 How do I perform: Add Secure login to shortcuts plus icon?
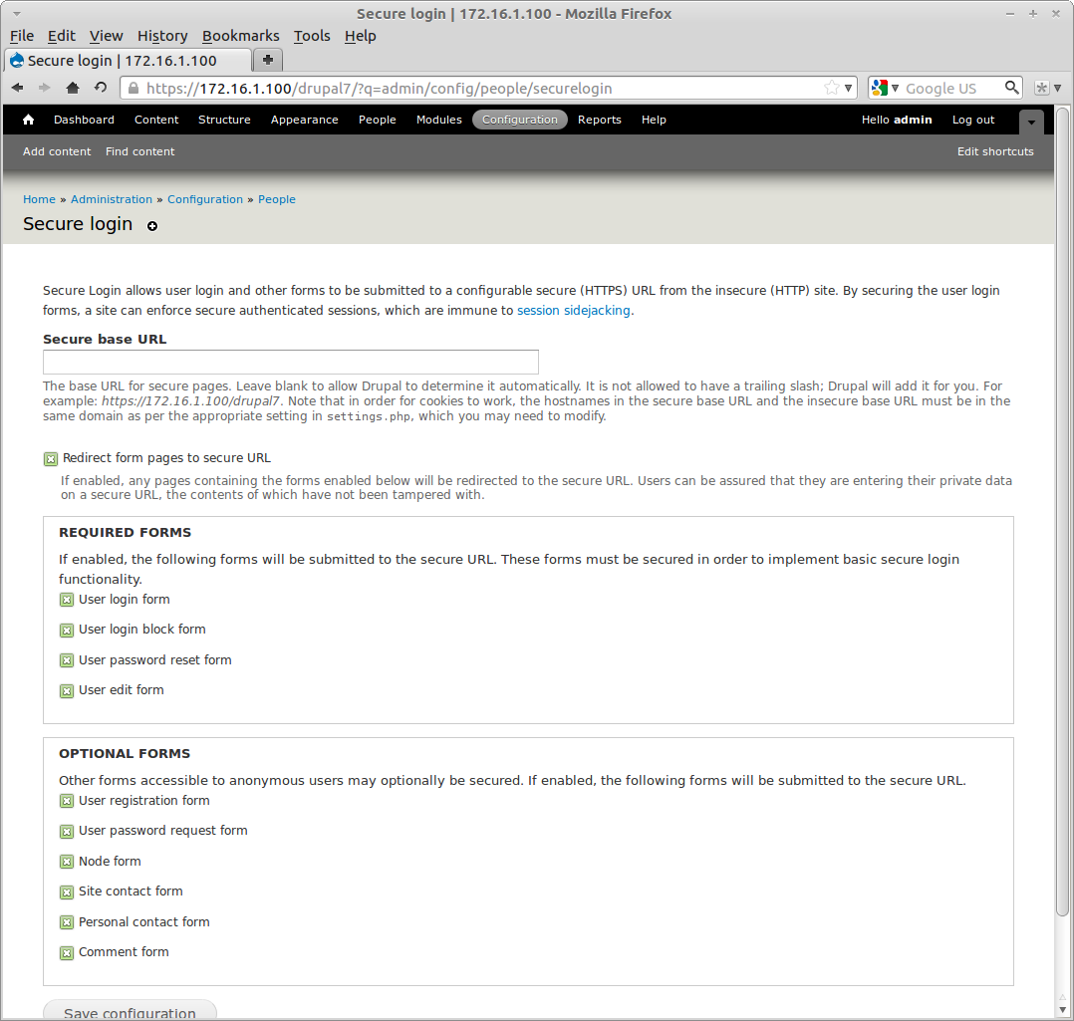[x=152, y=226]
